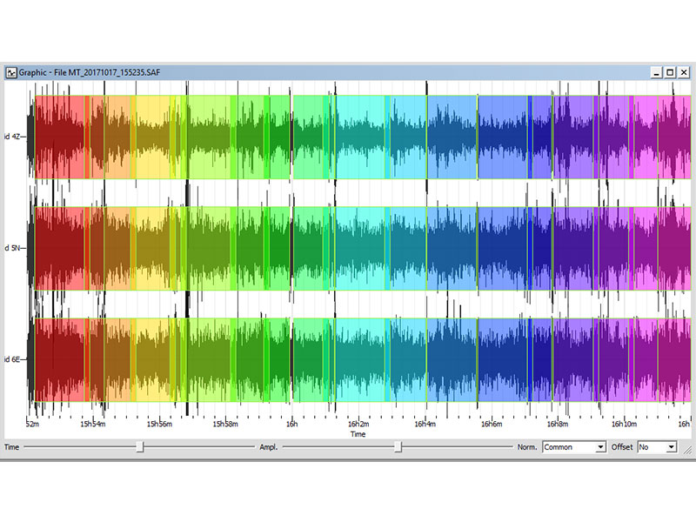Select the id 6E trace label

tap(13, 359)
